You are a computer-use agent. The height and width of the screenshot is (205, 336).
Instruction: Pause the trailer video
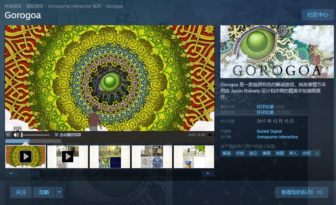tap(8, 135)
